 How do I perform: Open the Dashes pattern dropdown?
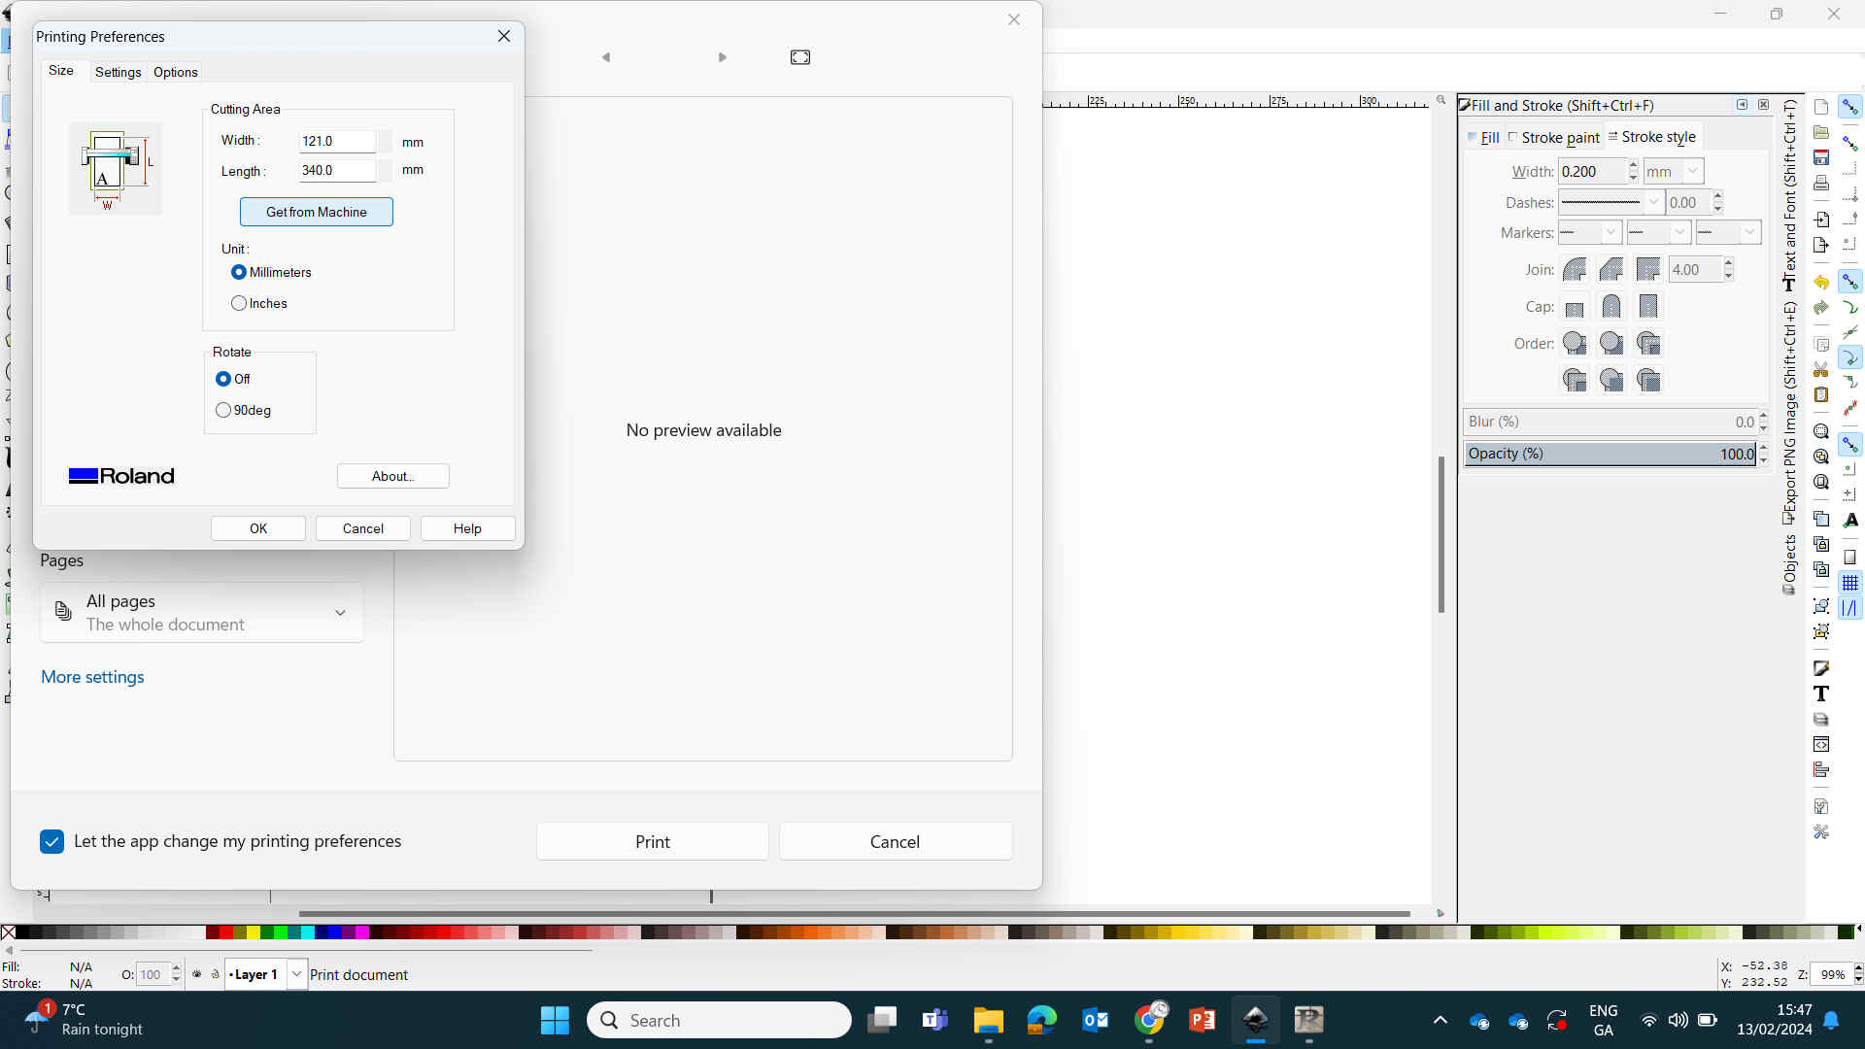click(x=1611, y=202)
